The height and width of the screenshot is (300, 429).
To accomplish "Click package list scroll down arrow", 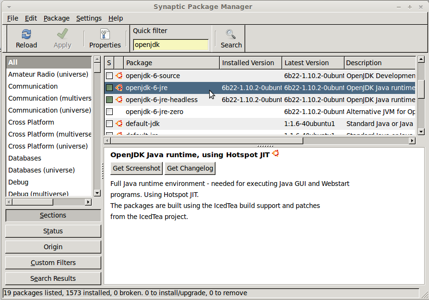I will [421, 132].
